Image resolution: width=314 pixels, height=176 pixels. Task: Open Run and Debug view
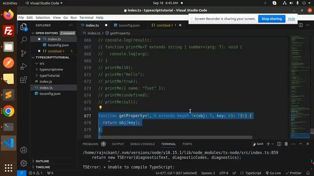point(24,66)
